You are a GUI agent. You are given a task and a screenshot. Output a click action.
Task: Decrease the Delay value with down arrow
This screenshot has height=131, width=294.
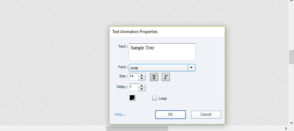coord(142,89)
